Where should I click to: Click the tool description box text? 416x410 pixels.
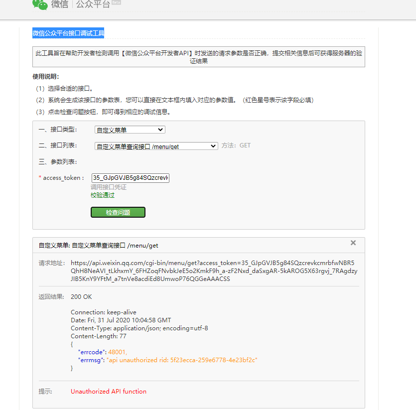point(199,57)
